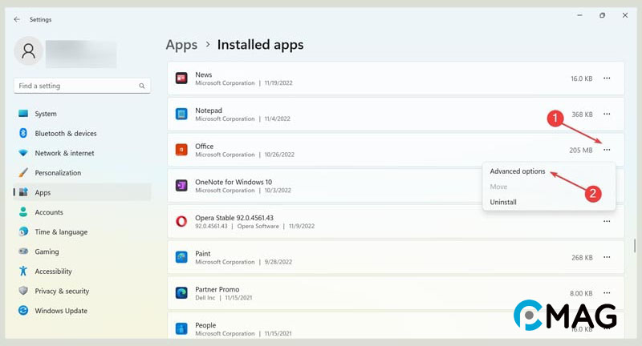The height and width of the screenshot is (346, 642).
Task: Navigate to Windows Update section
Action: click(x=60, y=311)
